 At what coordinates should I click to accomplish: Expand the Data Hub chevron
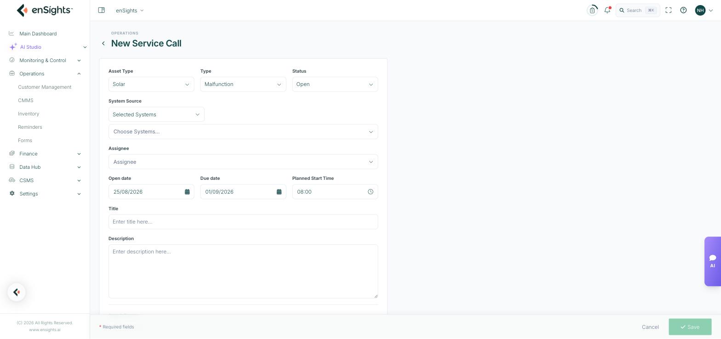[79, 167]
